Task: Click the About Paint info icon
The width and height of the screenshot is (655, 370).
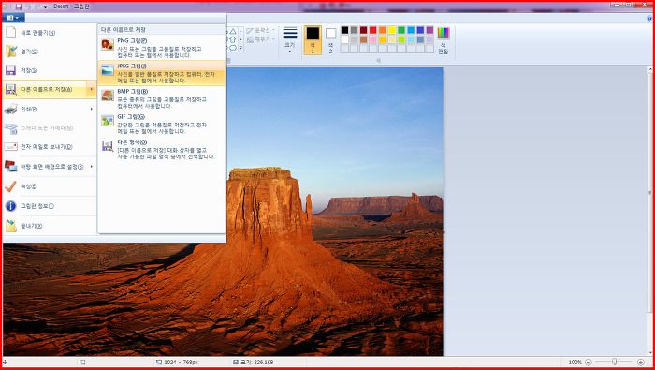Action: (11, 206)
